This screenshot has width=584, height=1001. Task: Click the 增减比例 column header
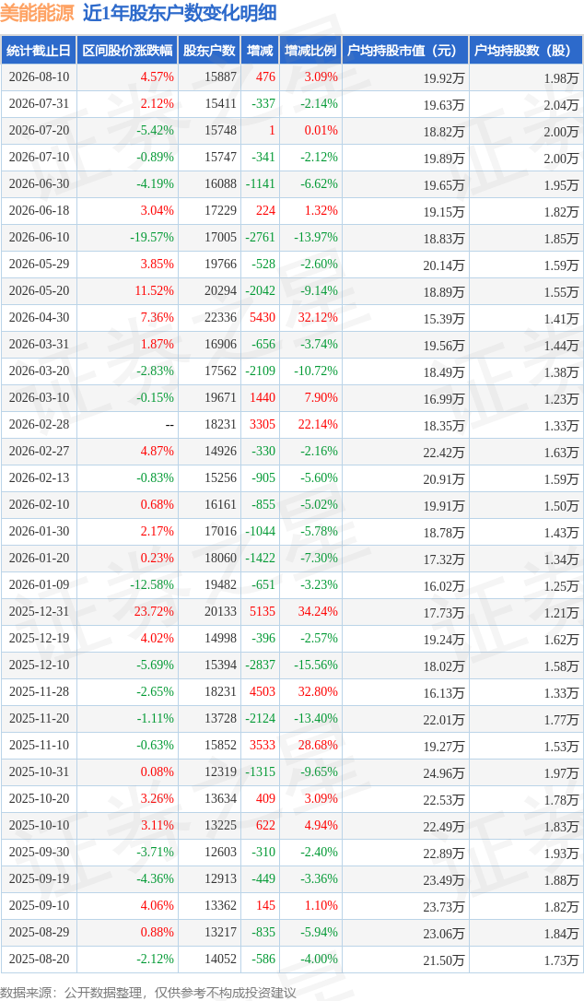(x=310, y=51)
